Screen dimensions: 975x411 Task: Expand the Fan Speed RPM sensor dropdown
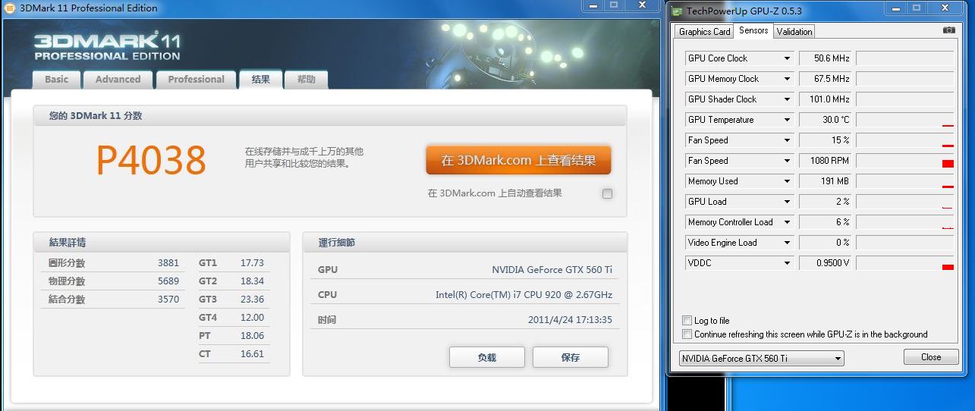[x=787, y=161]
